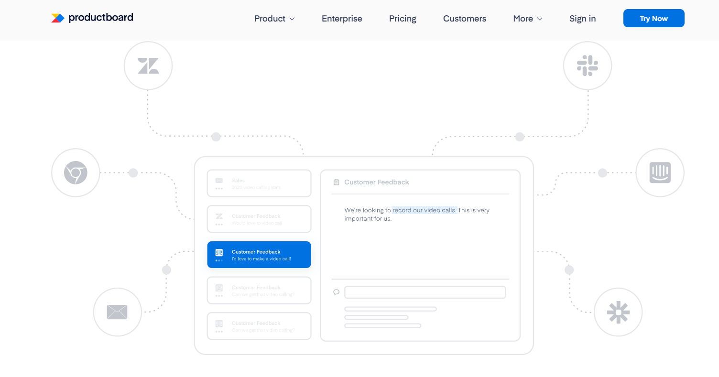
Task: Expand the Product navigation dropdown
Action: [274, 19]
